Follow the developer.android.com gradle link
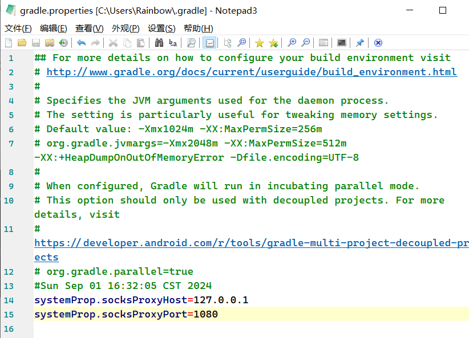469x338 pixels. [x=252, y=243]
